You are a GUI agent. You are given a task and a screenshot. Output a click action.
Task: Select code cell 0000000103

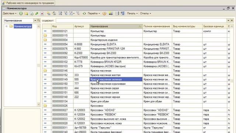[x=62, y=66]
